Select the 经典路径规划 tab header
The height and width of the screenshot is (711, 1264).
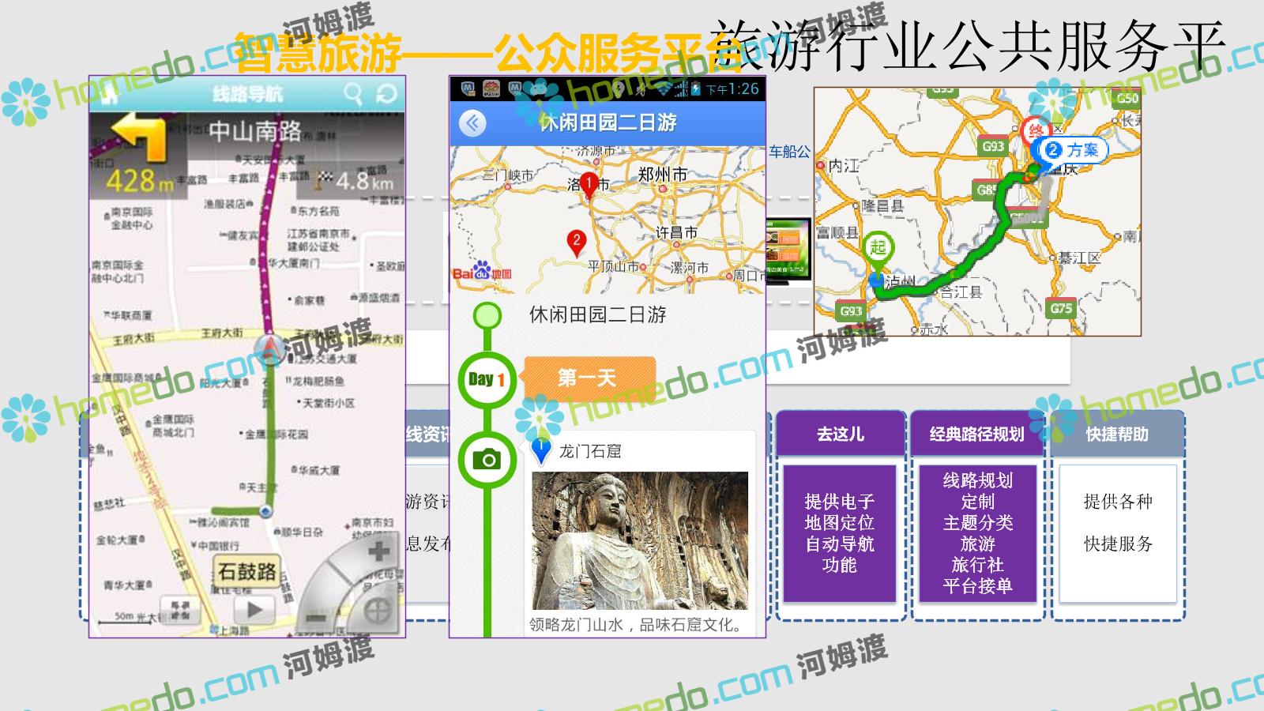[976, 434]
